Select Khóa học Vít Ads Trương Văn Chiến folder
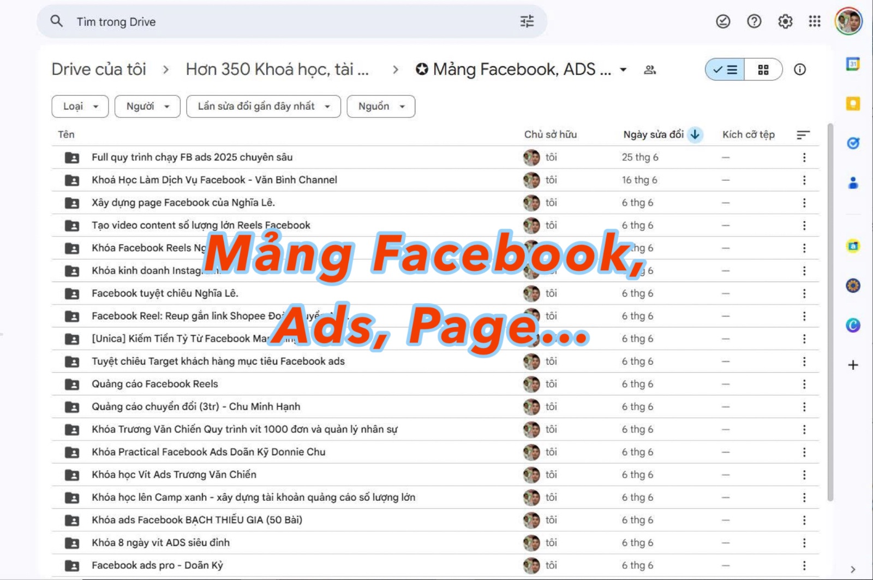 [x=435, y=475]
